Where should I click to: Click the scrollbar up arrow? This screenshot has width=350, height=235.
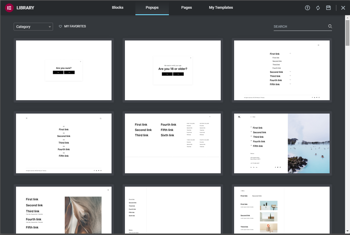347,17
